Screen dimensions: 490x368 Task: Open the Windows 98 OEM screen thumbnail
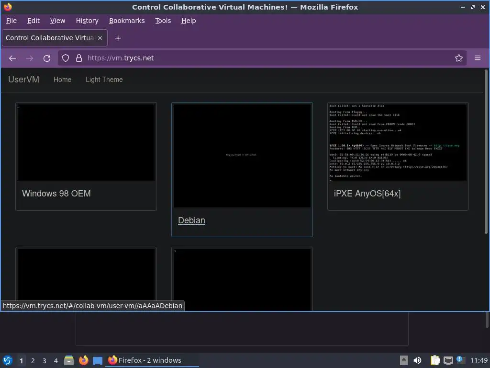pos(86,142)
